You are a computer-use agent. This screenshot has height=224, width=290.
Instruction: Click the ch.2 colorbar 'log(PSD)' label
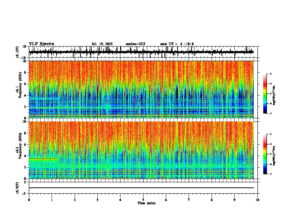[274, 156]
